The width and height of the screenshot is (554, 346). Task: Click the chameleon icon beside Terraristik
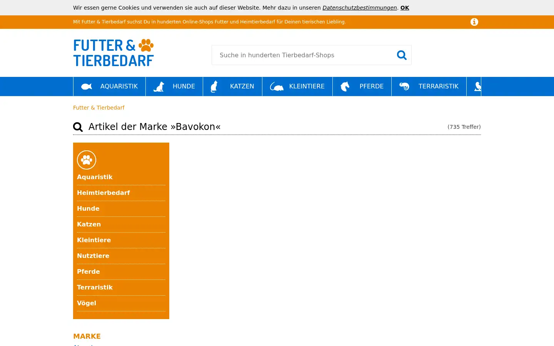coord(404,86)
